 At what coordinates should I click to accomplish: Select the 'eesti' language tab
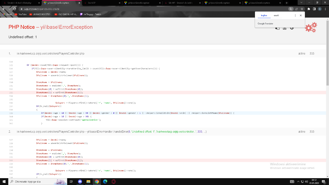(276, 16)
